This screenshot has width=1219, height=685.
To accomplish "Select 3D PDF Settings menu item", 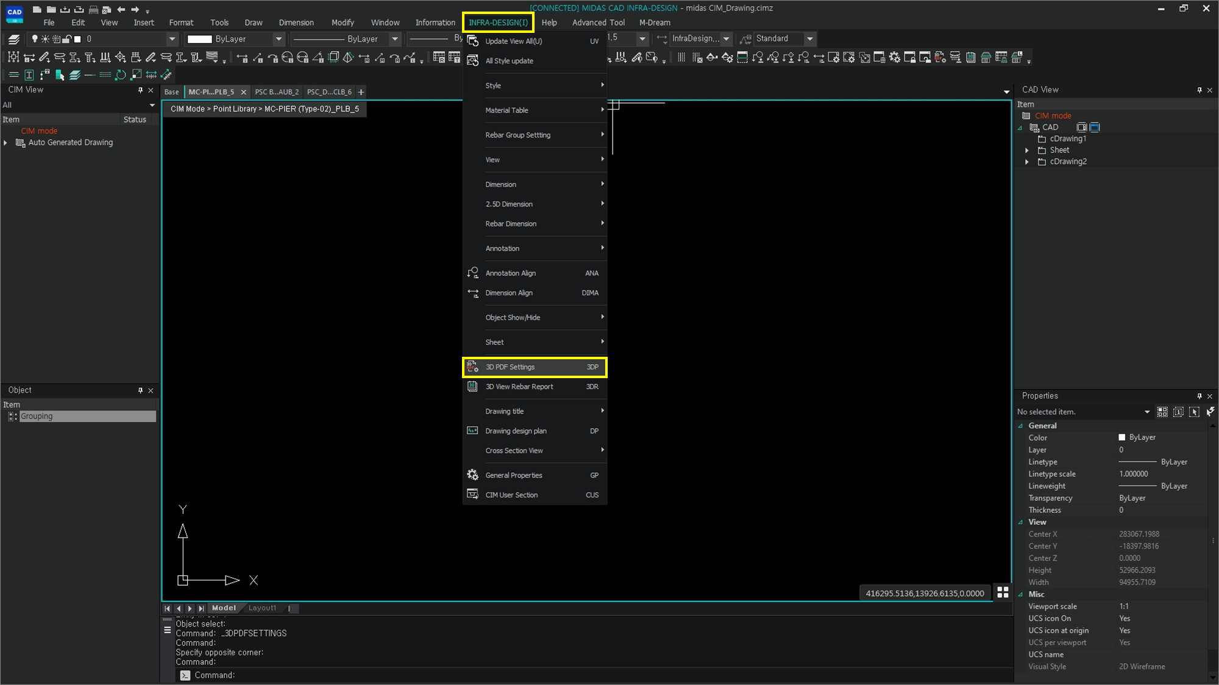I will (x=535, y=367).
